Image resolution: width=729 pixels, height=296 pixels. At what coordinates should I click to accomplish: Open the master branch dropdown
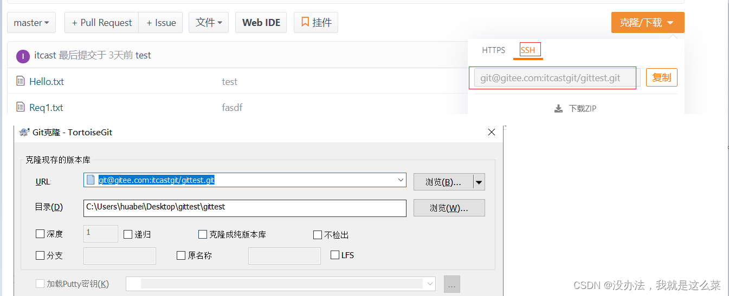pyautogui.click(x=31, y=23)
